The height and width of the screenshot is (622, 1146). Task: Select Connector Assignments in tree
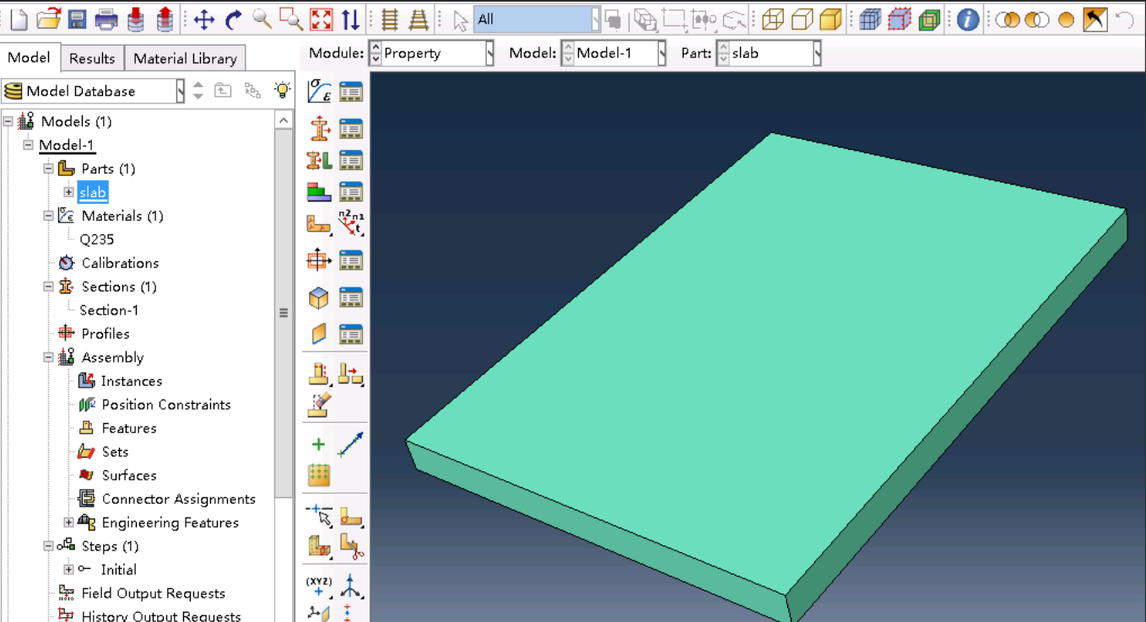tap(178, 499)
